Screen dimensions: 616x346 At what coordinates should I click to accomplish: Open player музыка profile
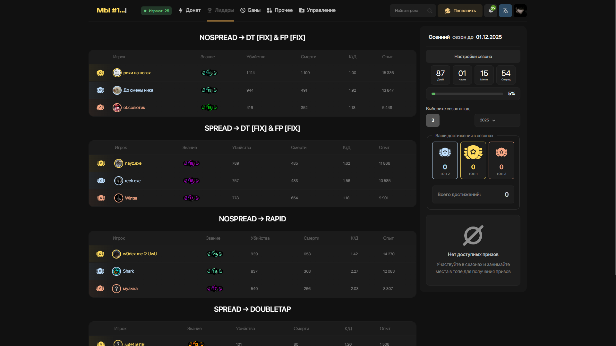[130, 288]
